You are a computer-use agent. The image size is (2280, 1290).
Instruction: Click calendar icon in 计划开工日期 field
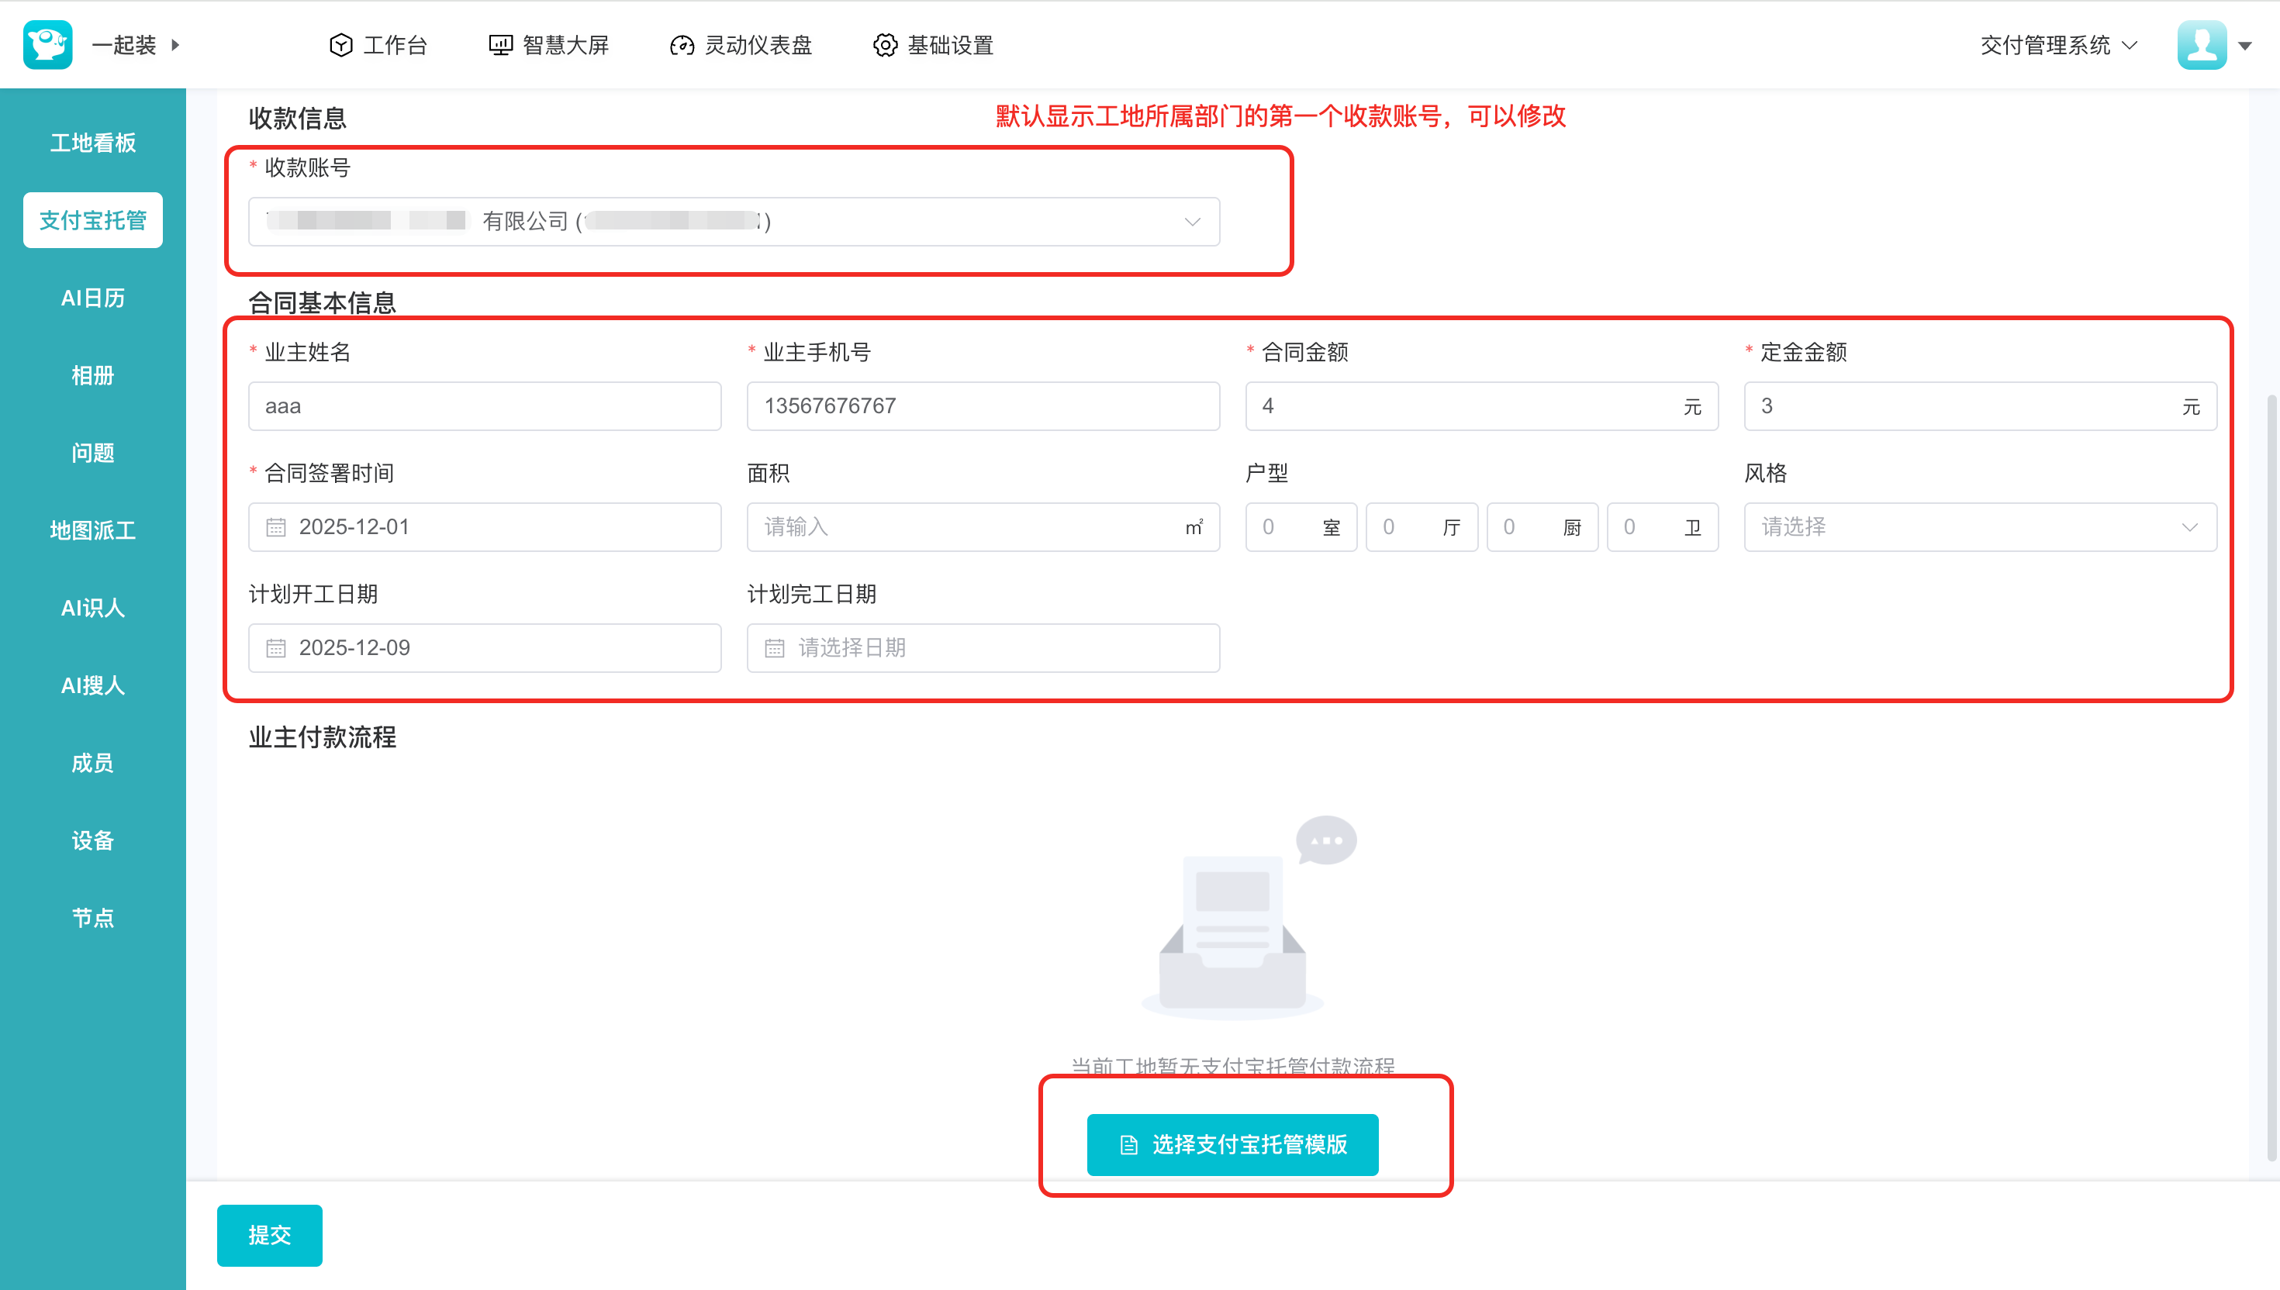277,649
